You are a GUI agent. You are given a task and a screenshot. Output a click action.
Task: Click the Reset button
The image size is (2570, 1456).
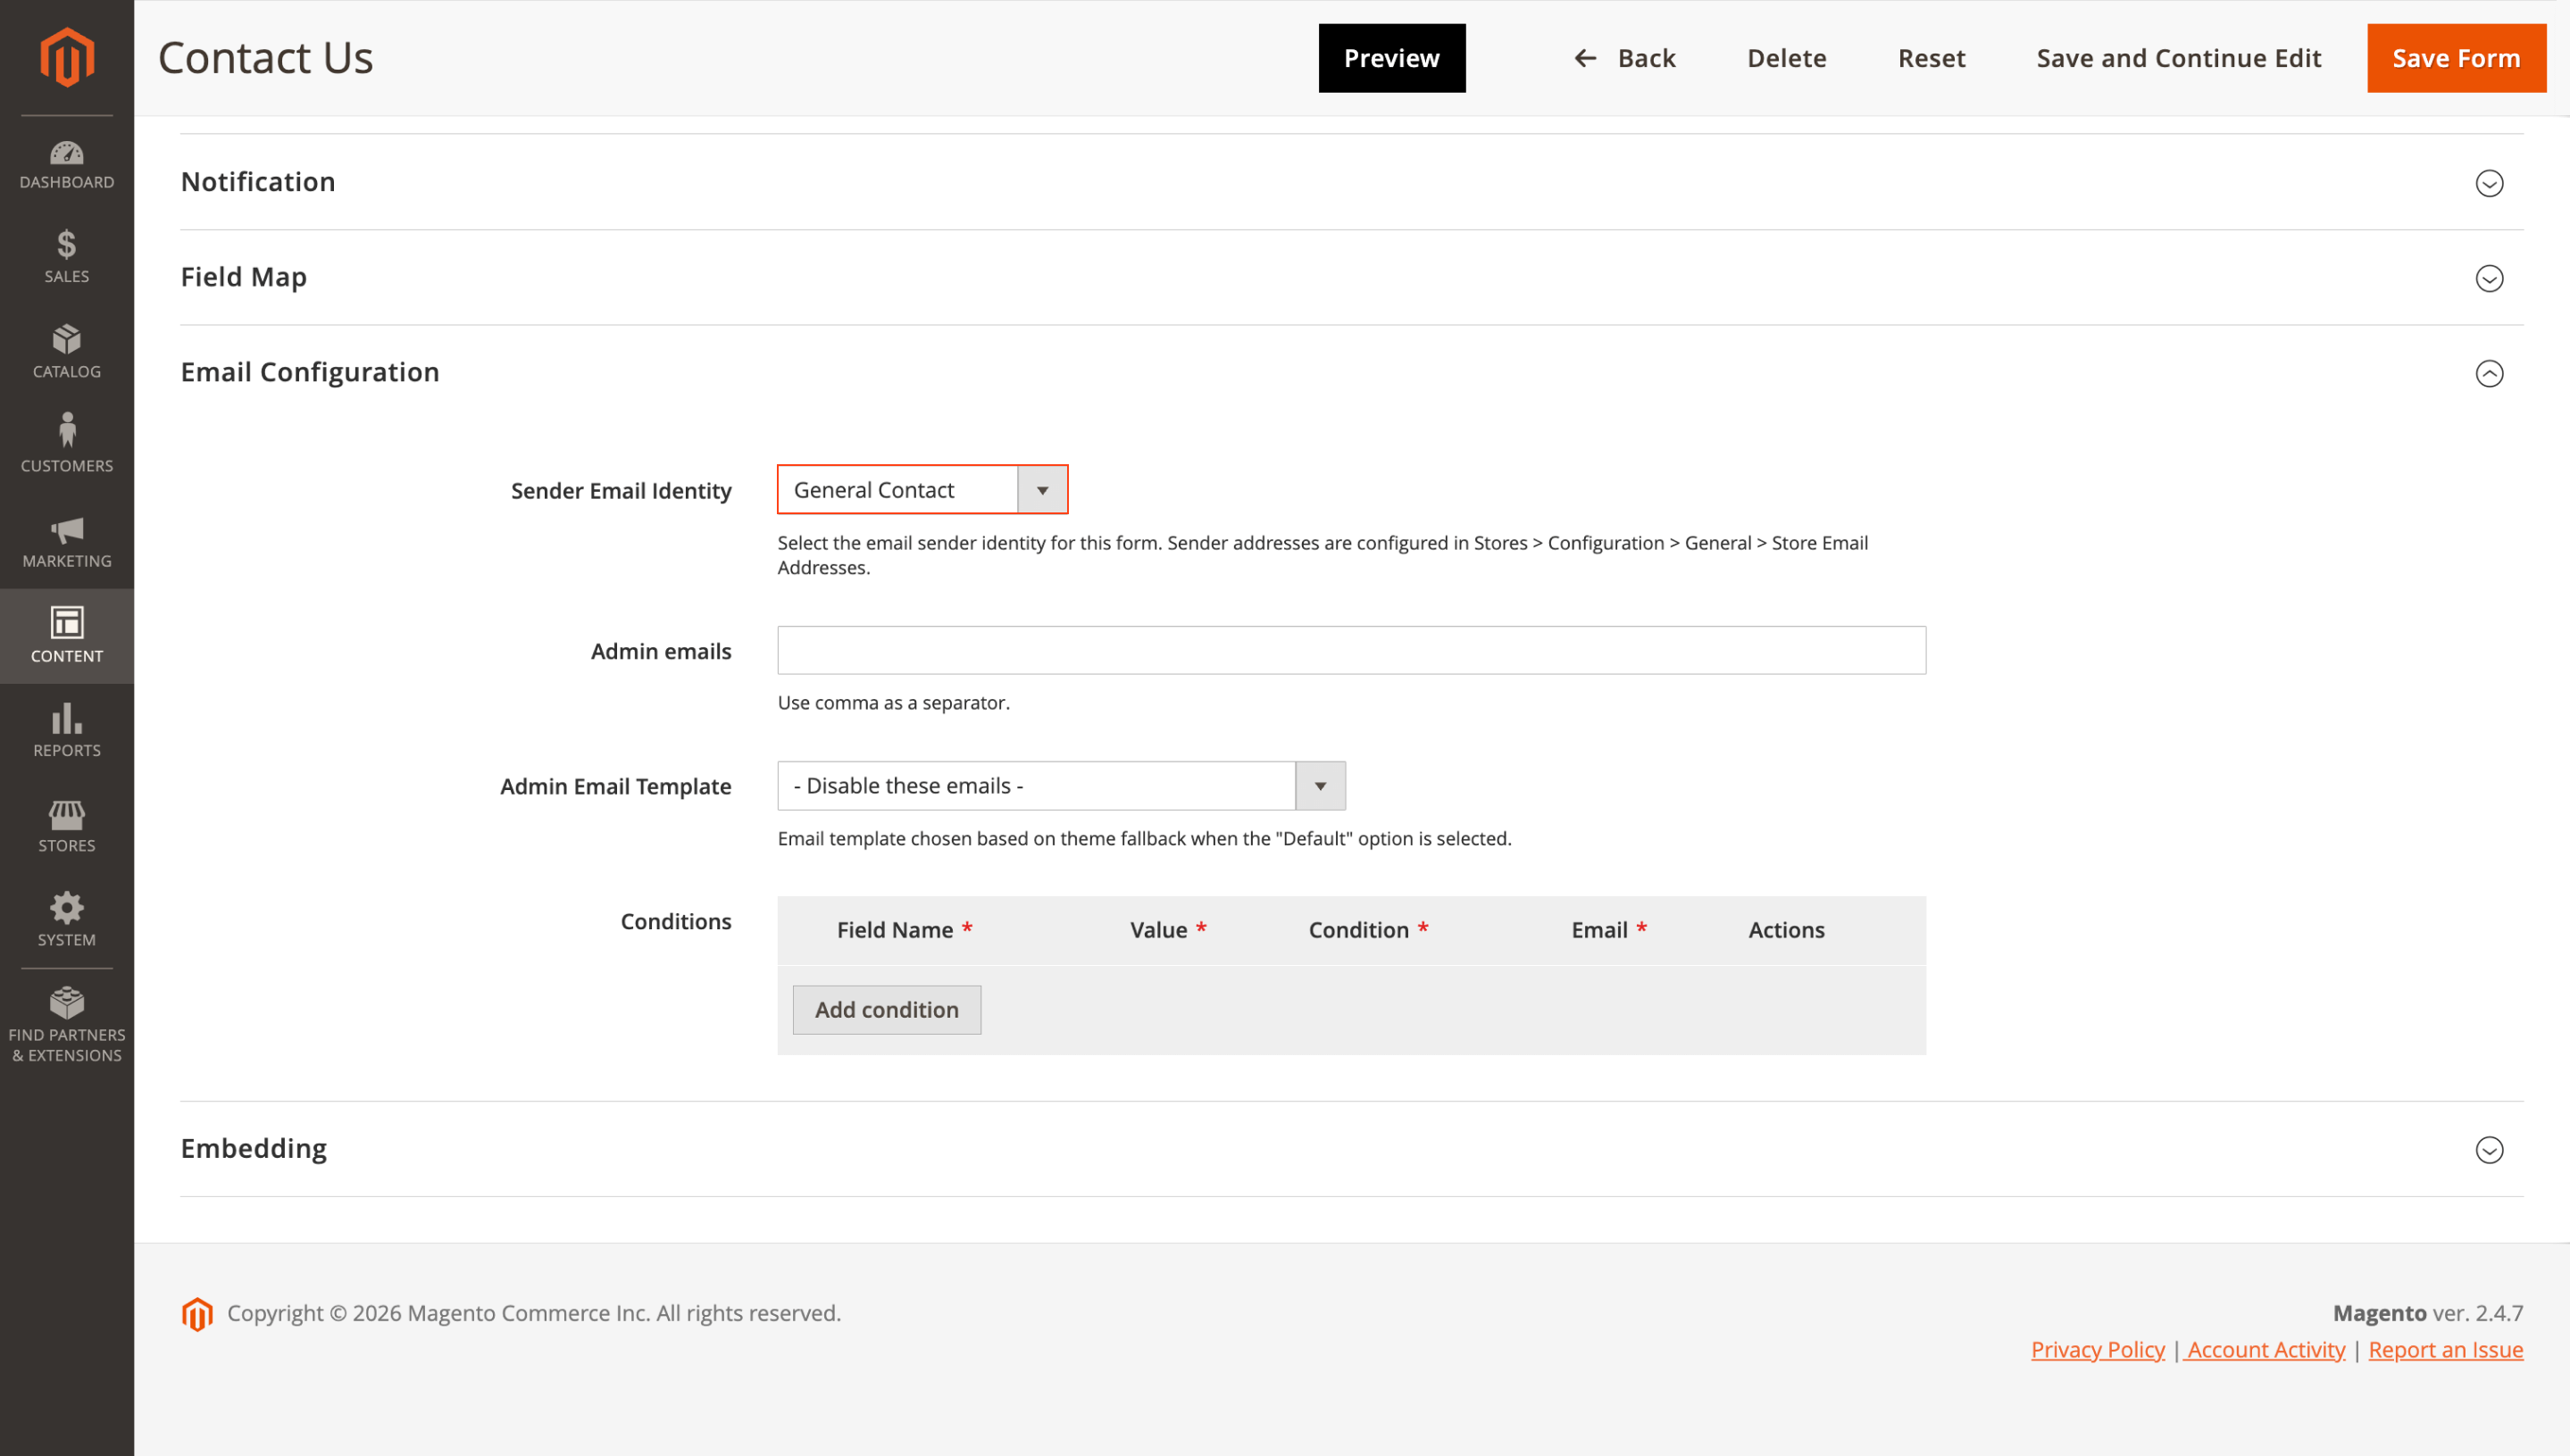coord(1931,58)
